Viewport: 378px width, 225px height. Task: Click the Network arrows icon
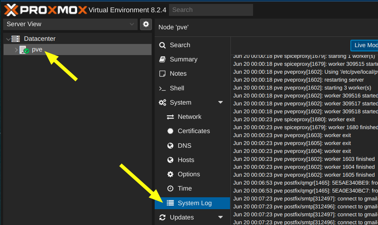[171, 117]
